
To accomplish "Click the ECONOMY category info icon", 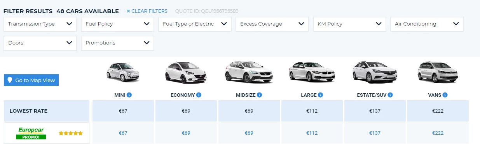I will (x=199, y=95).
